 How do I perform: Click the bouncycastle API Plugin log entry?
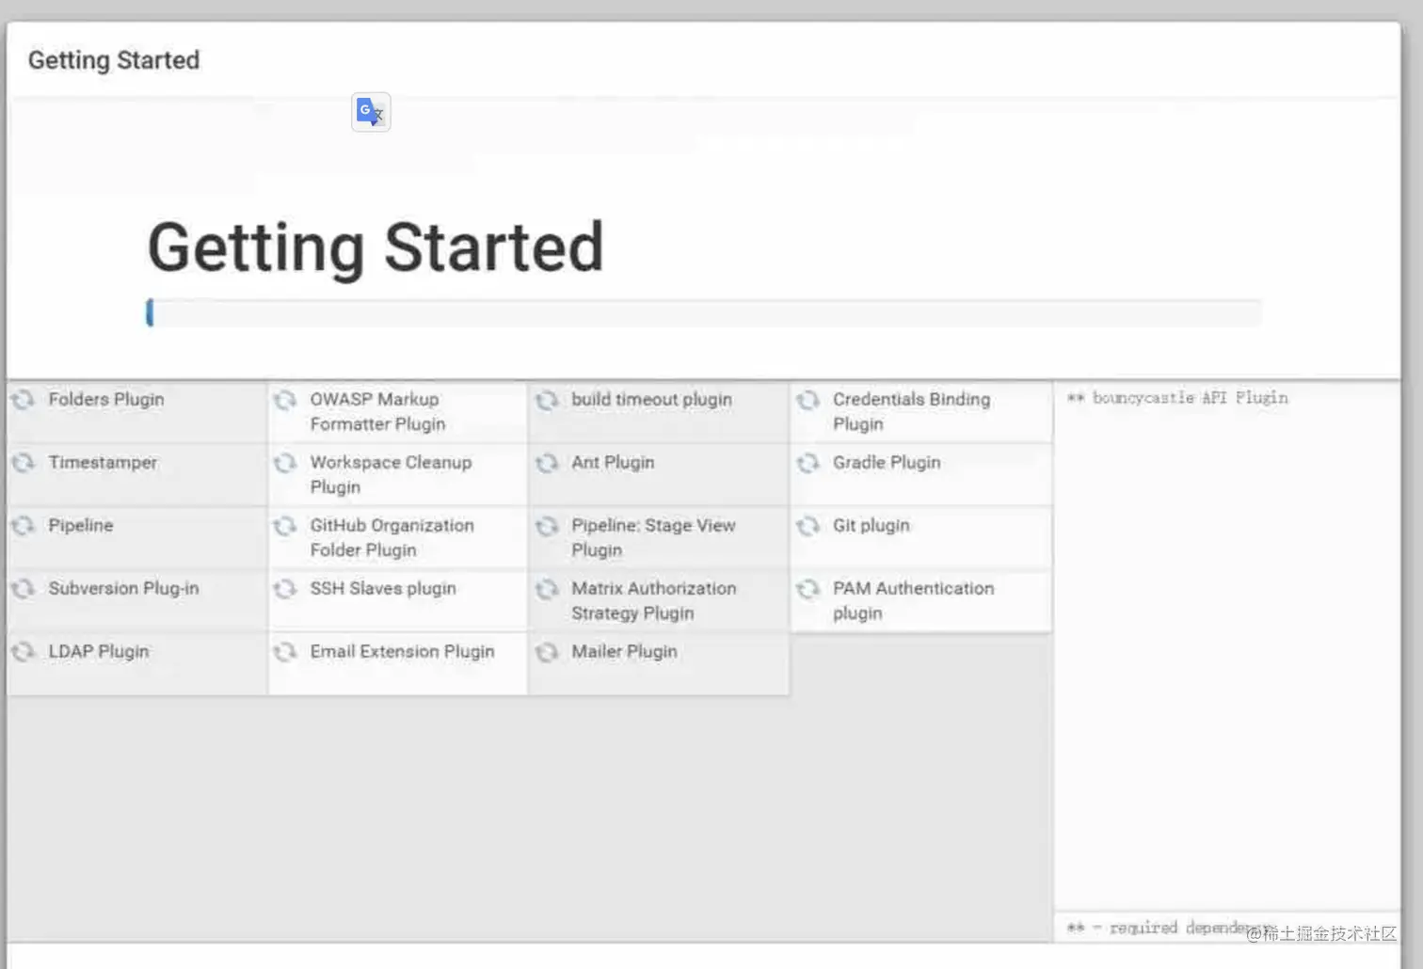[1190, 398]
